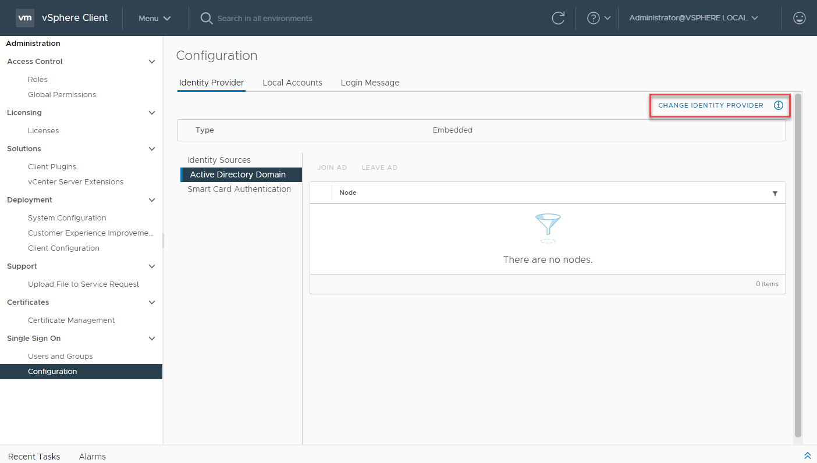Select Smart Card Authentication
This screenshot has width=817, height=463.
239,189
